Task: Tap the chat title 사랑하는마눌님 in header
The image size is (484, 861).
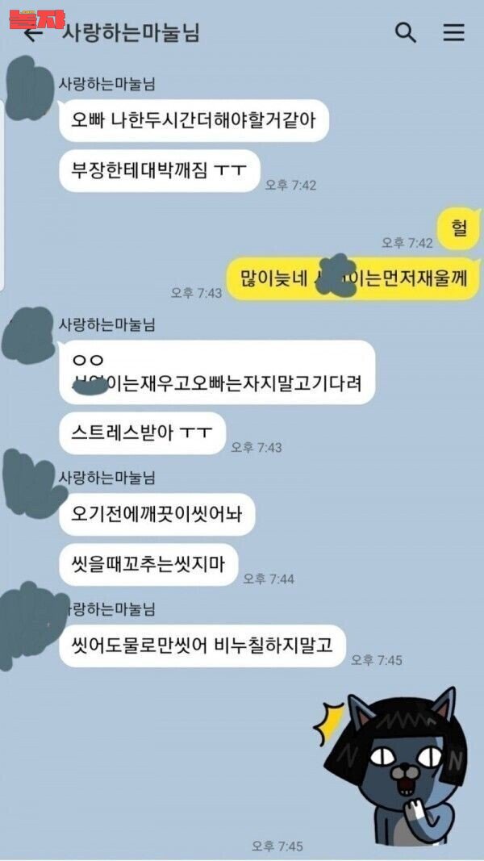Action: 131,33
